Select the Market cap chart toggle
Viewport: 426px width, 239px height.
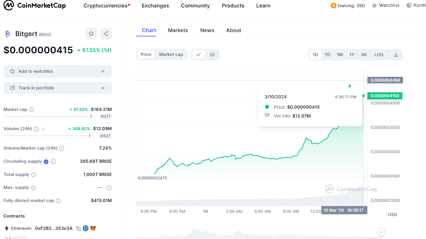tap(171, 54)
